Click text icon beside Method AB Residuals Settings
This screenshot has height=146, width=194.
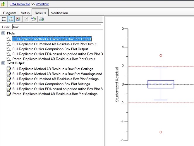[x=9, y=69]
